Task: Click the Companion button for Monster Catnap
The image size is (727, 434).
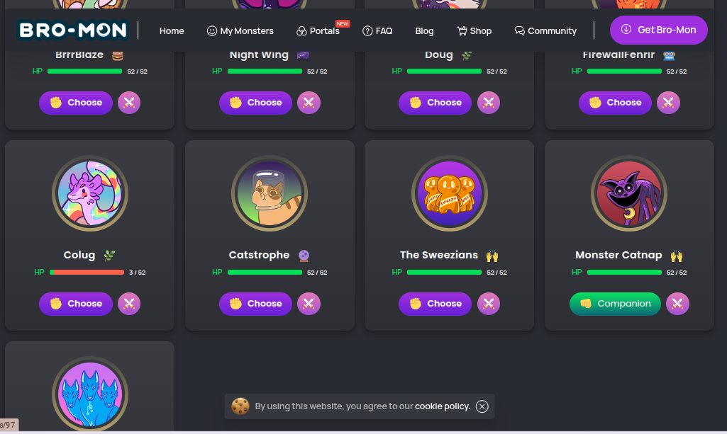Action: coord(615,304)
